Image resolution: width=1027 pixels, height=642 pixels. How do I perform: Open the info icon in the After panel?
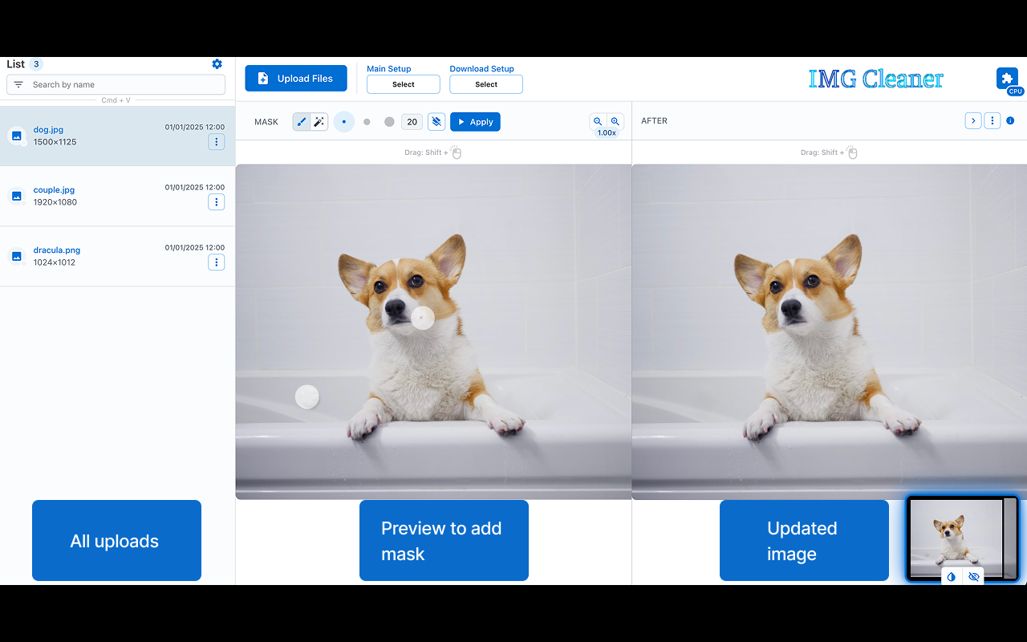pos(1010,120)
